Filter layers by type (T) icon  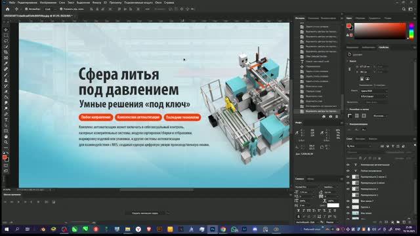[x=392, y=146]
